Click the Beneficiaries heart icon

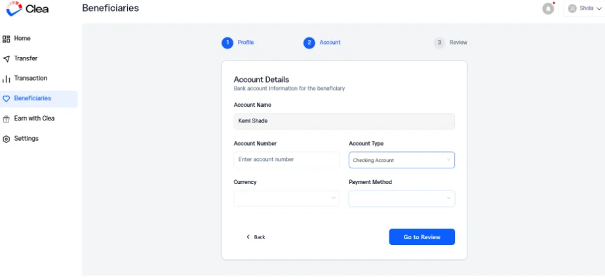6,99
